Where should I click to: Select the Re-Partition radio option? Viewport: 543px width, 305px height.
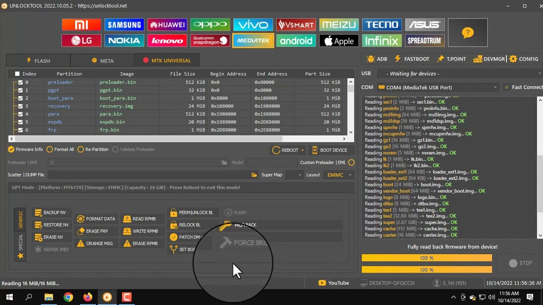tap(92, 150)
